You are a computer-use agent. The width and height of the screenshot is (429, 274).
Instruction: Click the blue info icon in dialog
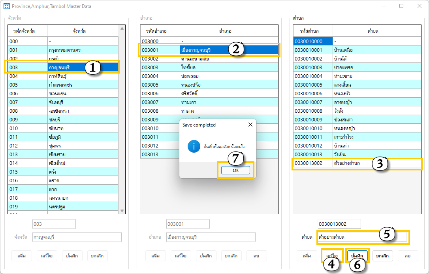point(194,146)
